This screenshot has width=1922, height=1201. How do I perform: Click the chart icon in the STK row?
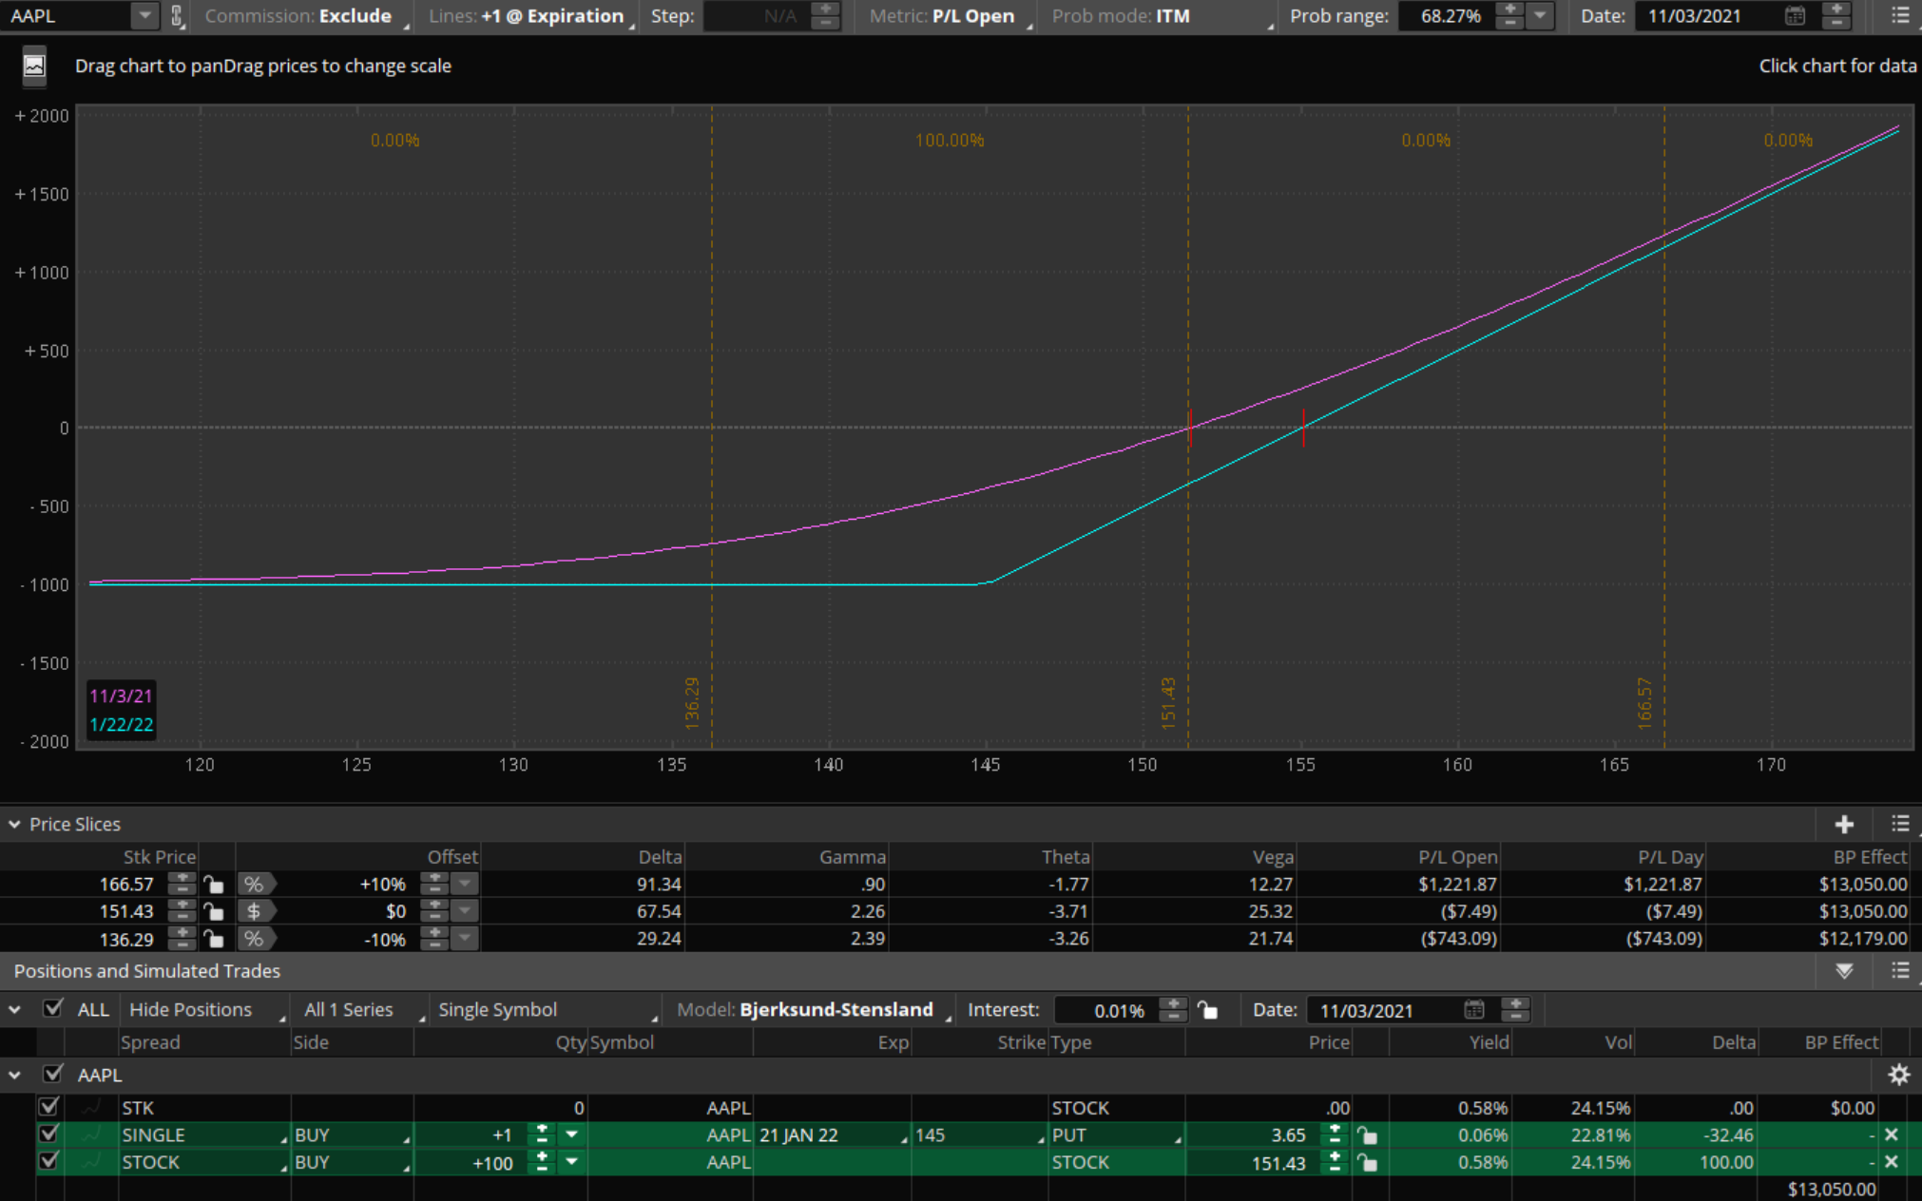[92, 1108]
